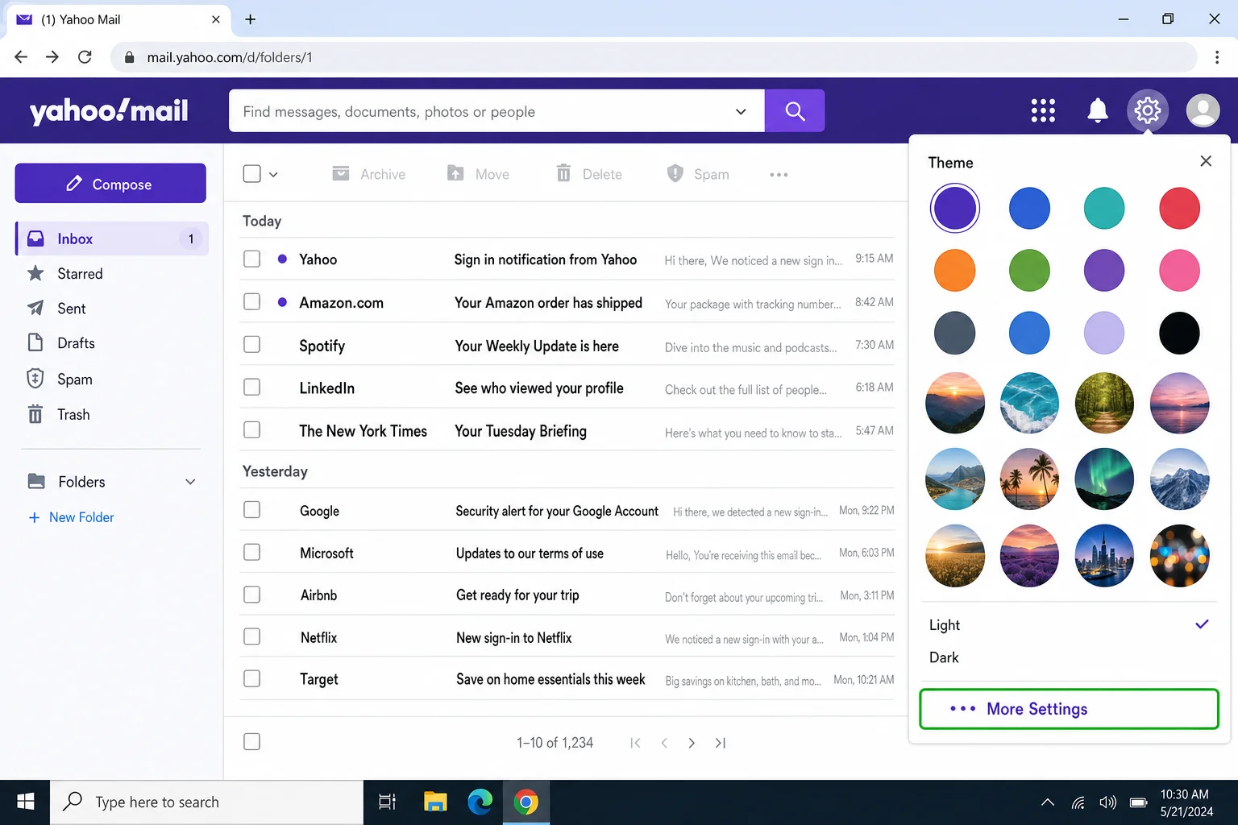Viewport: 1238px width, 825px height.
Task: Click the Yahoo Mail logo
Action: (x=109, y=110)
